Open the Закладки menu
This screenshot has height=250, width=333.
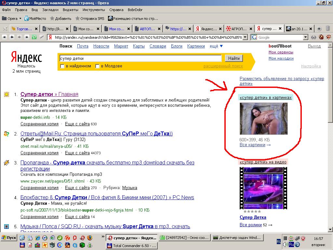(50, 10)
